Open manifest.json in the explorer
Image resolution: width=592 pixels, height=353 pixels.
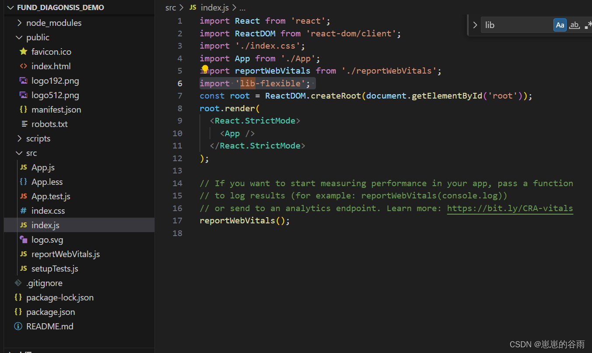coord(56,109)
